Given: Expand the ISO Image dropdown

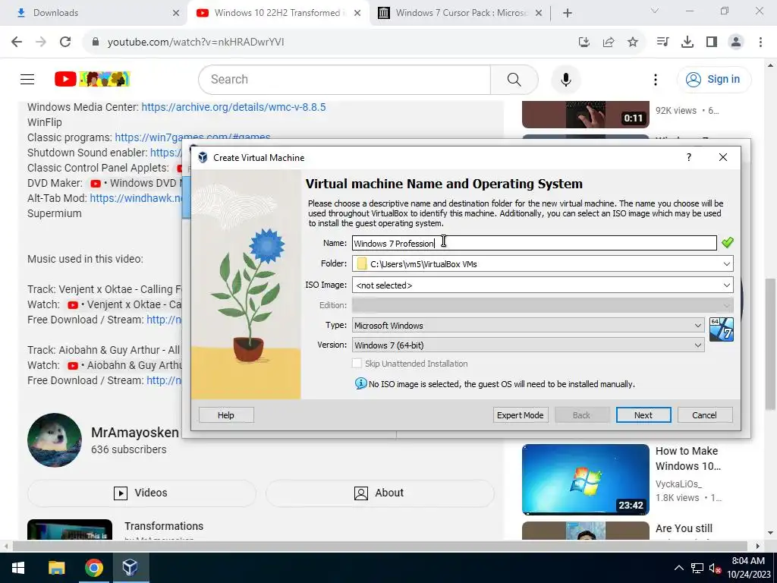Looking at the screenshot, I should pyautogui.click(x=726, y=285).
